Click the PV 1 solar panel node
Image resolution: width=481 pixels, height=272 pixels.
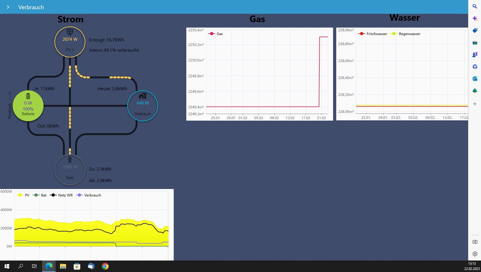coord(70,42)
